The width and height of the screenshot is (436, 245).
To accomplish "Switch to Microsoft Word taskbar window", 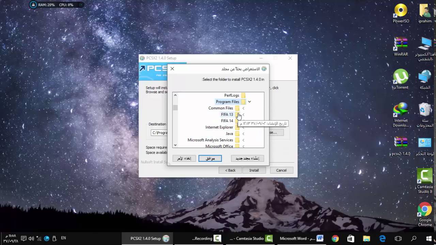I will pyautogui.click(x=301, y=239).
